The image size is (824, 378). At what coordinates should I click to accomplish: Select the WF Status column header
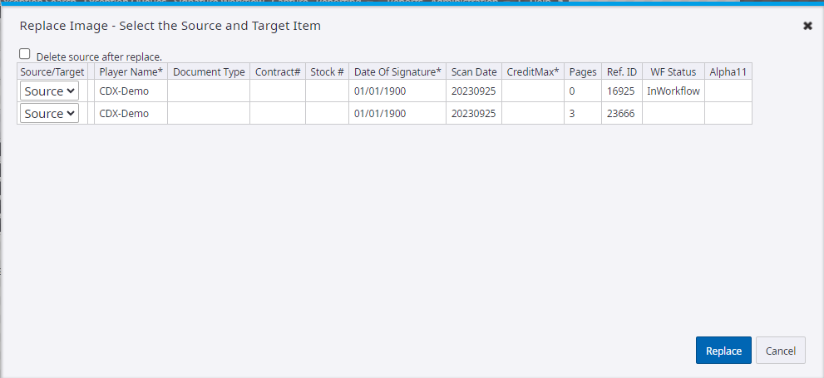[x=674, y=71]
